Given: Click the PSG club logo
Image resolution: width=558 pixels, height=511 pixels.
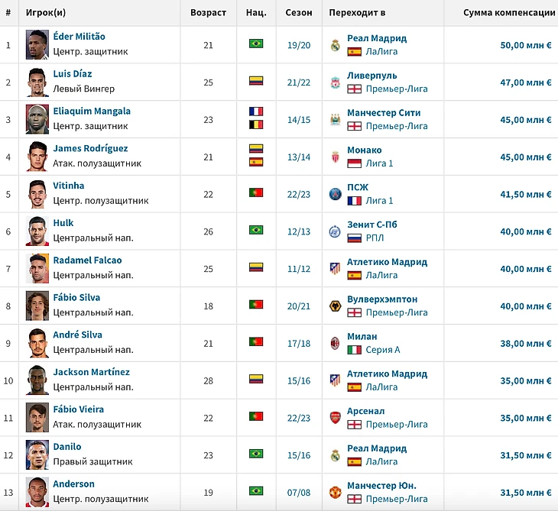Looking at the screenshot, I should (335, 194).
